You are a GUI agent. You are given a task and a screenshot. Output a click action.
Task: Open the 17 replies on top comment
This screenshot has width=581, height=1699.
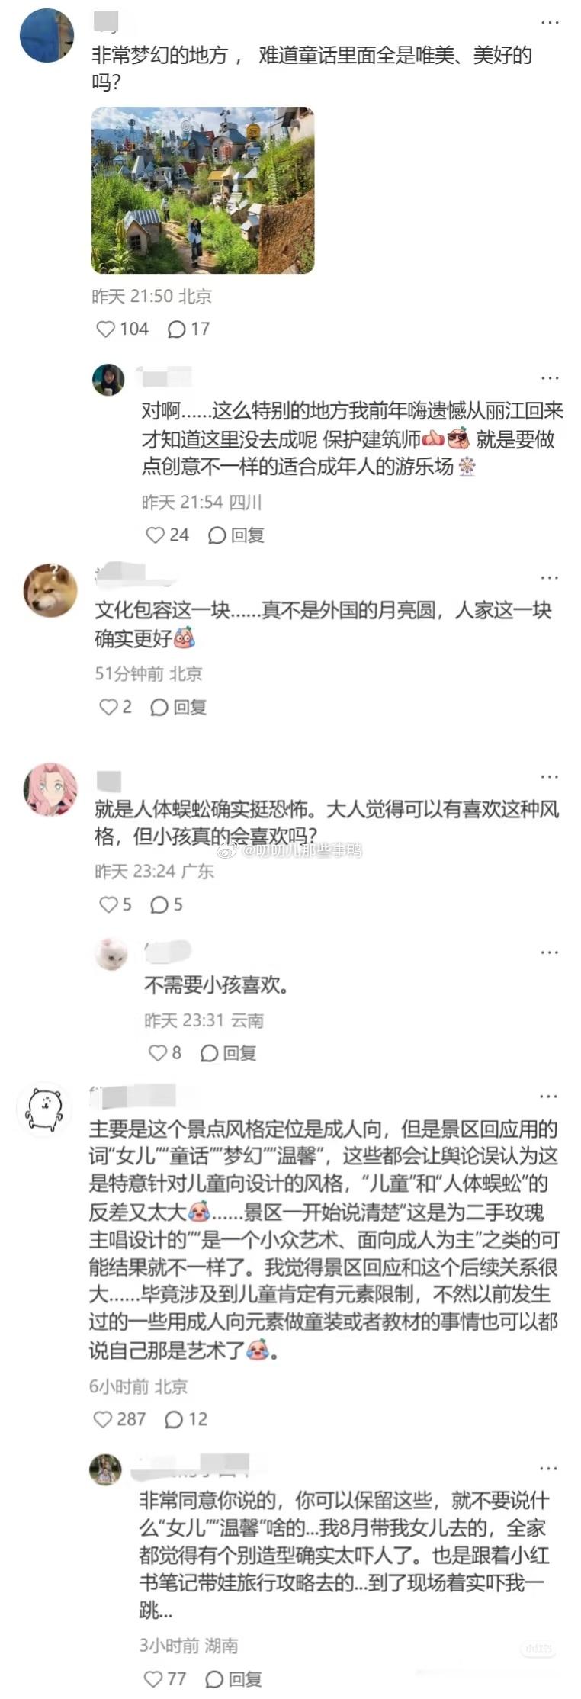(188, 329)
